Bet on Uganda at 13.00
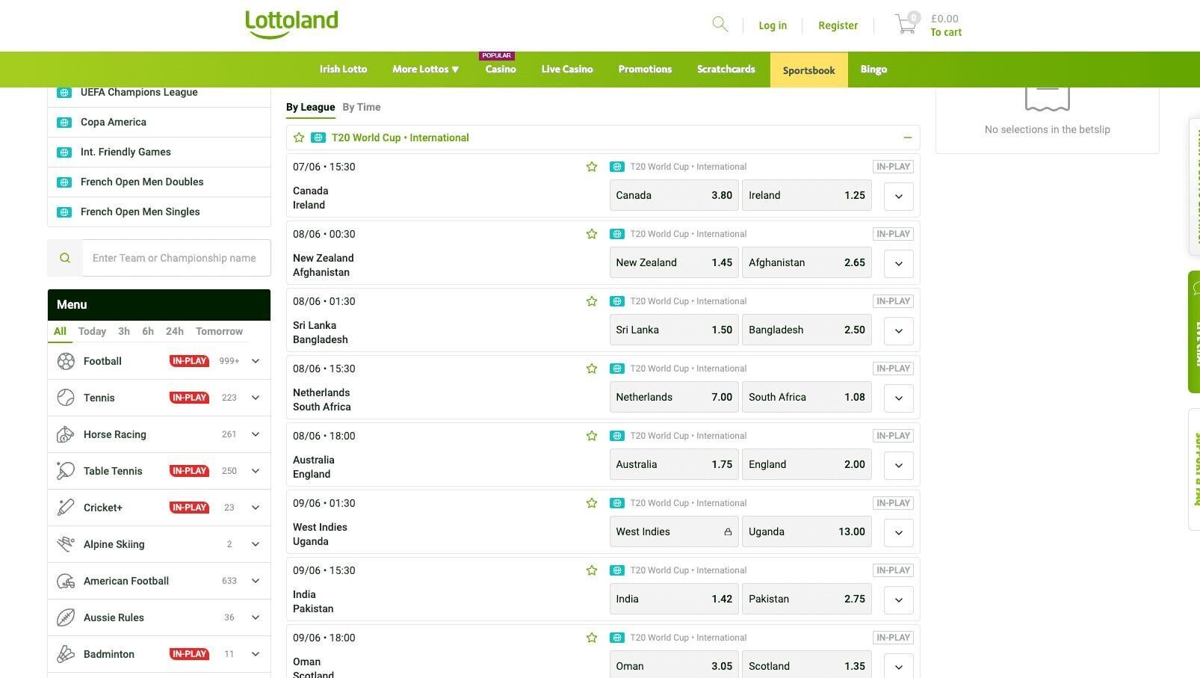Image resolution: width=1200 pixels, height=678 pixels. pyautogui.click(x=807, y=532)
